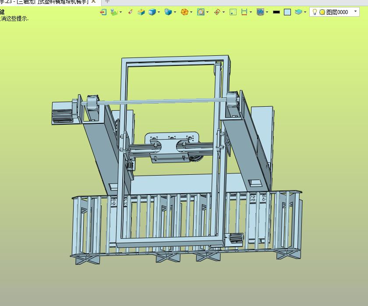
Task: Click the green square frame icon
Action: [x=233, y=12]
